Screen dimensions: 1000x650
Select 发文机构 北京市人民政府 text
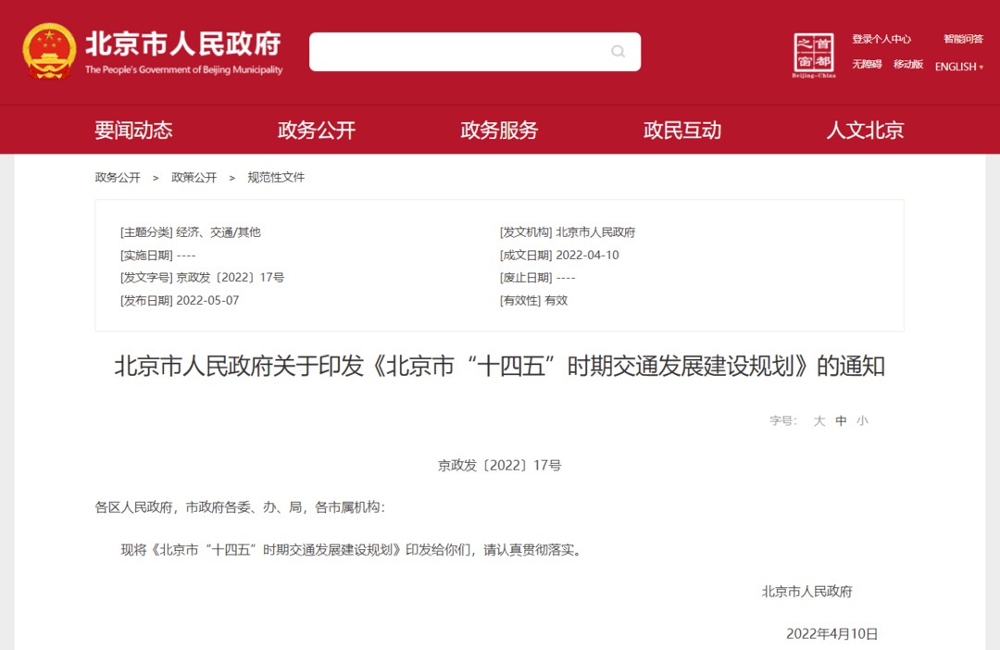[x=568, y=232]
